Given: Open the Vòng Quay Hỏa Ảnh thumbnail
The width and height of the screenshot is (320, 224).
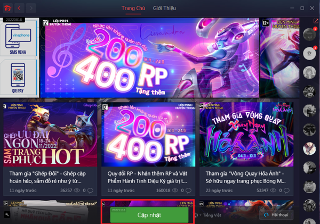Looking at the screenshot, I should [246, 135].
